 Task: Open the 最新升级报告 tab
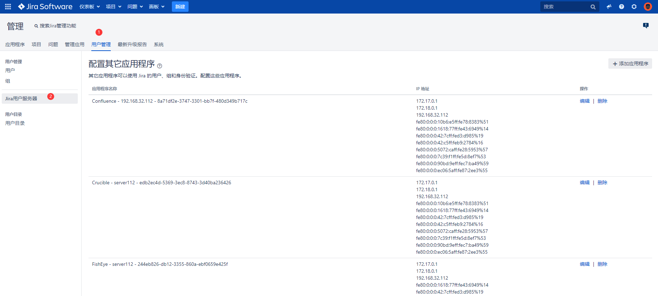(x=132, y=44)
